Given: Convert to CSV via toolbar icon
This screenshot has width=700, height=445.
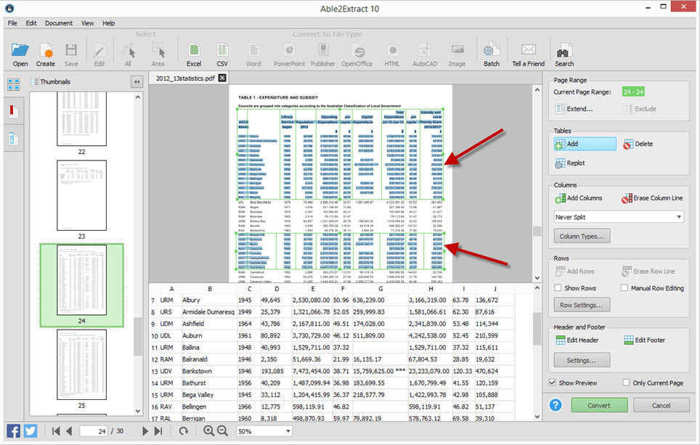Looking at the screenshot, I should point(222,54).
